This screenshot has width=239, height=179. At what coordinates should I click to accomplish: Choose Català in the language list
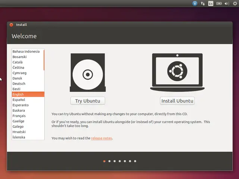(x=18, y=62)
